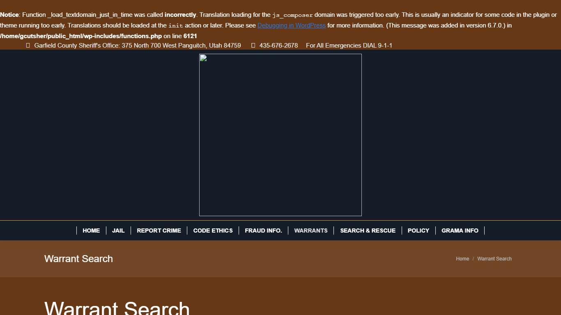561x315 pixels.
Task: Open the GRAMA INFO menu item
Action: [x=460, y=231]
